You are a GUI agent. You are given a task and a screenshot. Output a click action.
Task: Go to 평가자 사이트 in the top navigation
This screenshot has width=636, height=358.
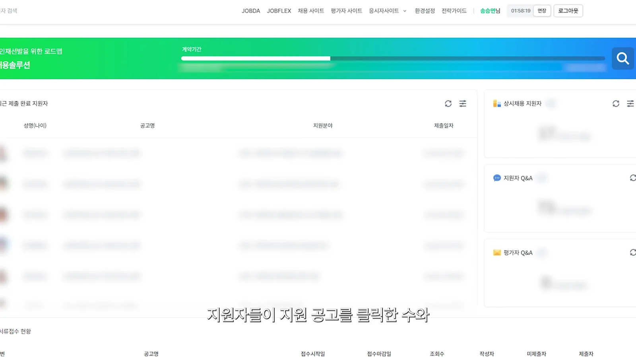[346, 11]
